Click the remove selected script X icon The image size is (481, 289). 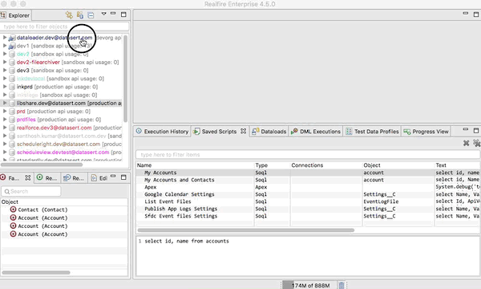466,143
